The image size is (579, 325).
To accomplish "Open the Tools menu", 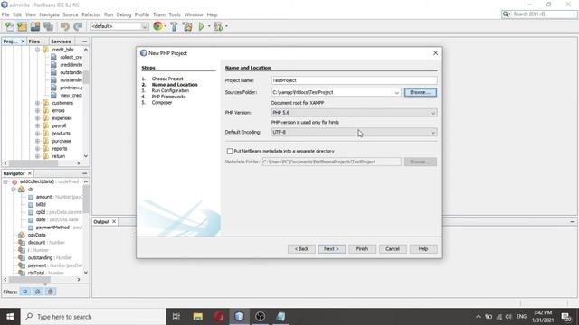I will click(x=175, y=14).
